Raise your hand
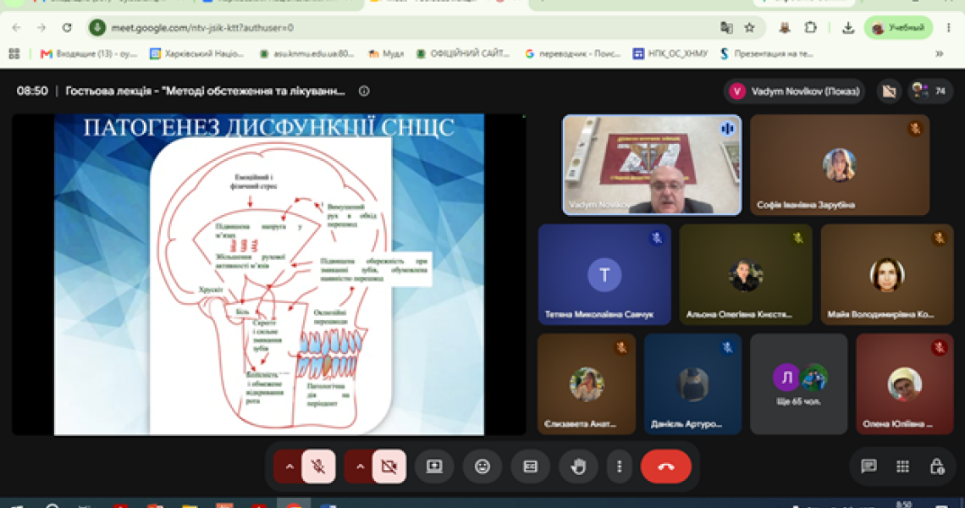 [578, 467]
